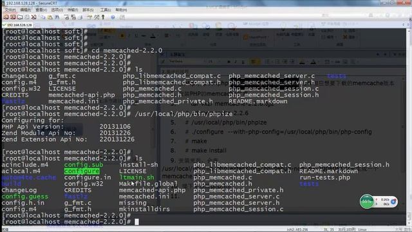Image resolution: width=412 pixels, height=232 pixels.
Task: Click 'memcached-api.php' in the first listing
Action: 82,95
